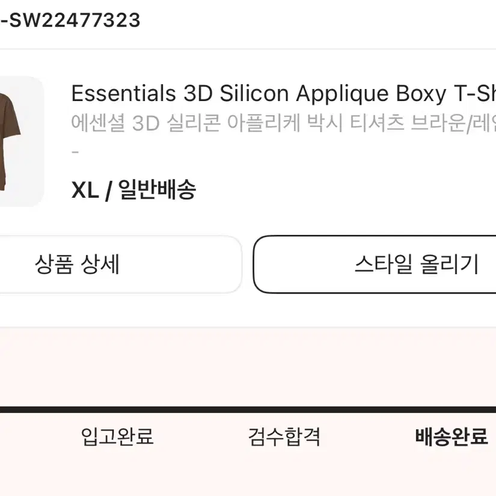Open the brown T-shirt product thumbnail
The height and width of the screenshot is (496, 496).
tap(21, 141)
